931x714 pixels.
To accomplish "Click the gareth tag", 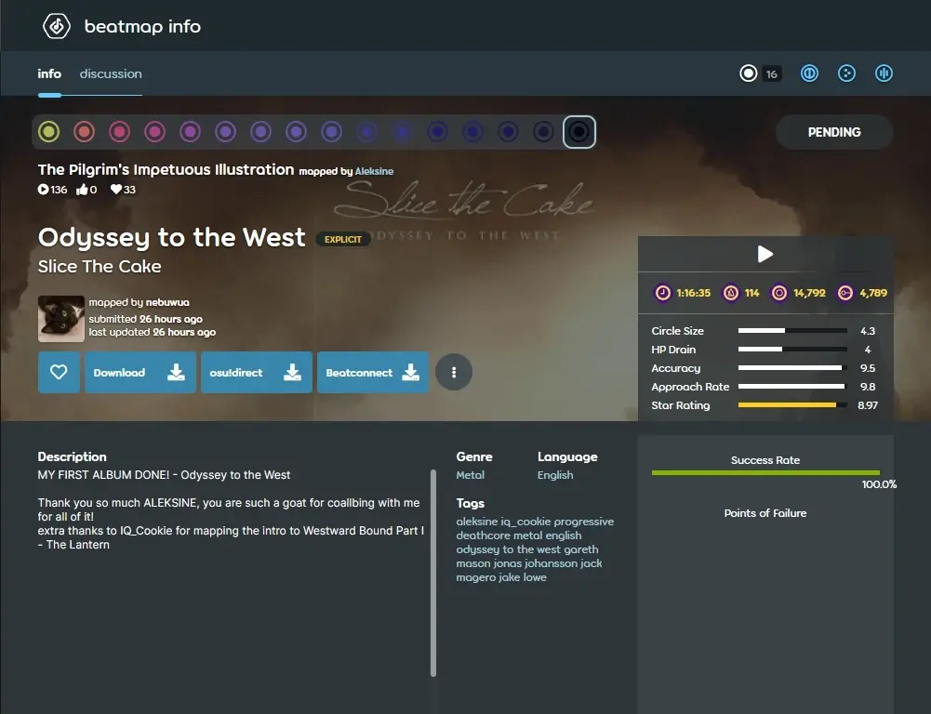I will 580,549.
